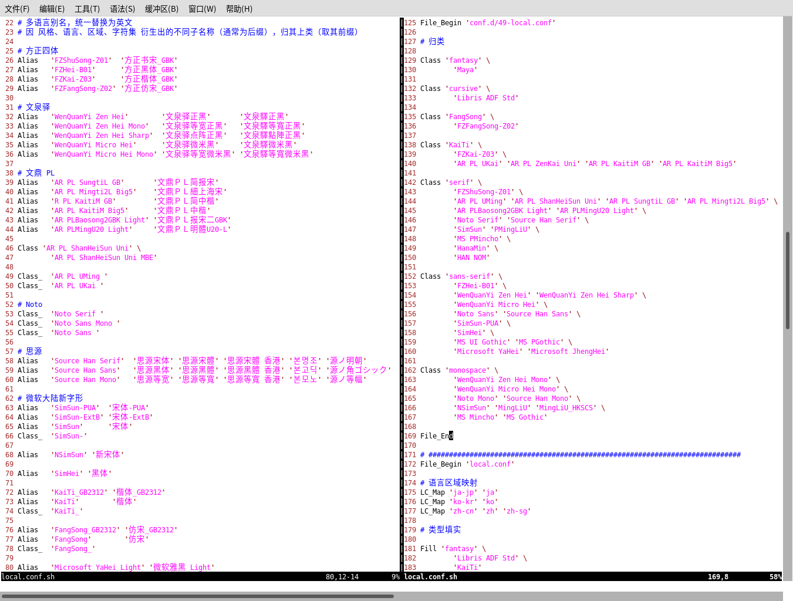Screen dimensions: 793x601
Task: Click 'SimSun-PUA' on line 157
Action: click(478, 323)
